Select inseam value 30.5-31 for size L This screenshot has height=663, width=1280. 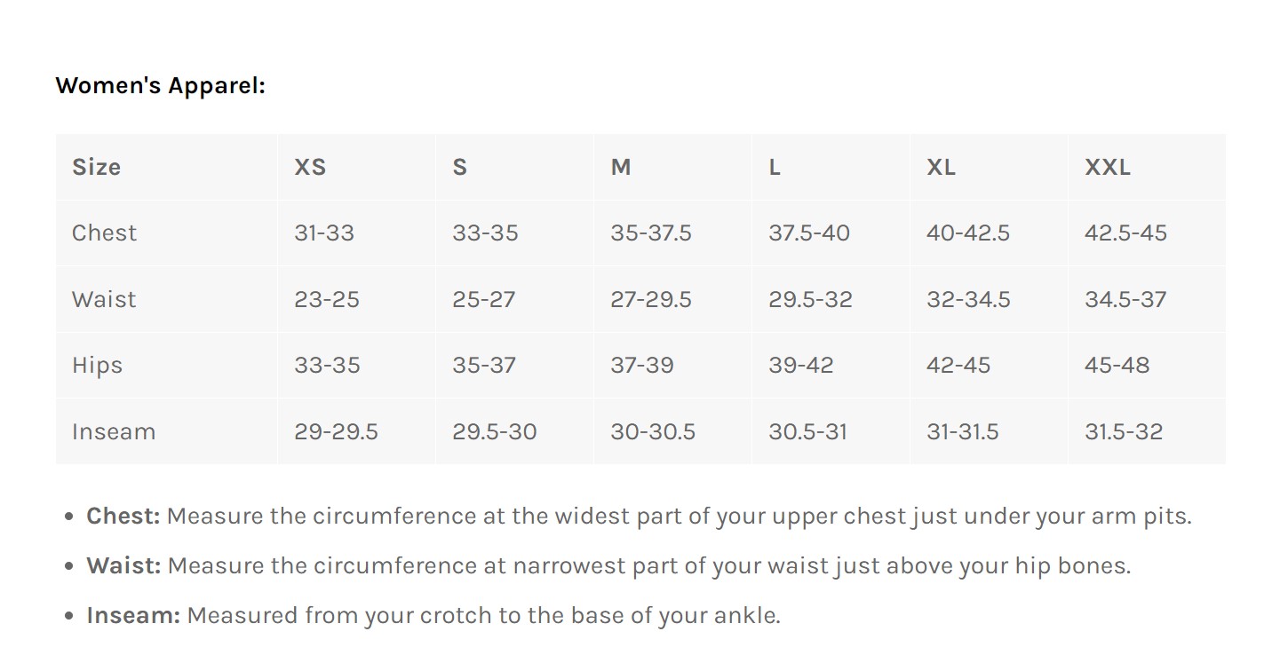(807, 432)
